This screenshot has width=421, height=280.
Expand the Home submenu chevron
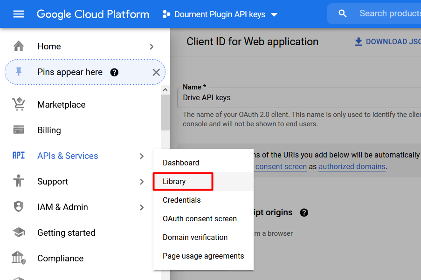click(152, 47)
